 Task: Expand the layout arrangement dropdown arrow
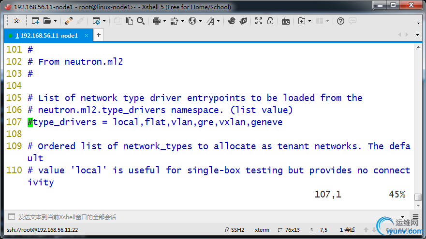click(327, 21)
